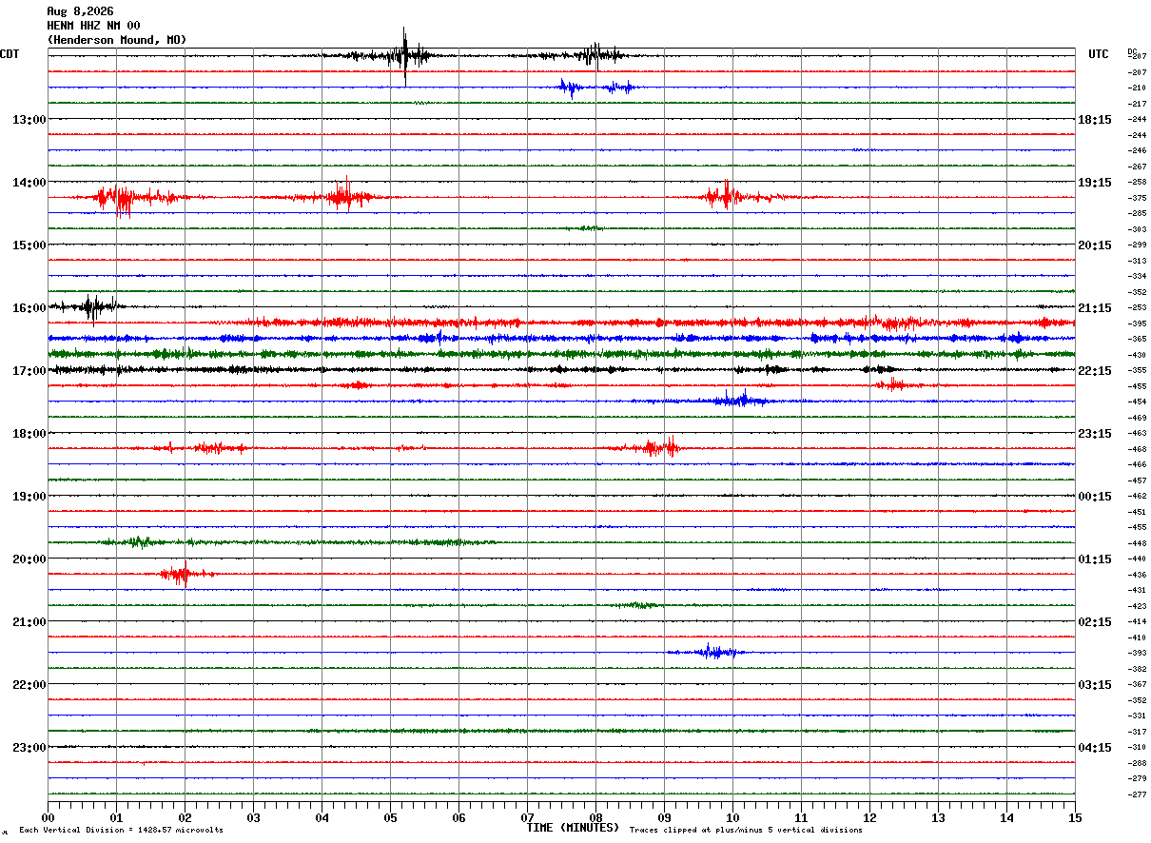Select the black event burst on 16:00 trace
Viewport: 1151px width, 843px height.
click(x=90, y=307)
